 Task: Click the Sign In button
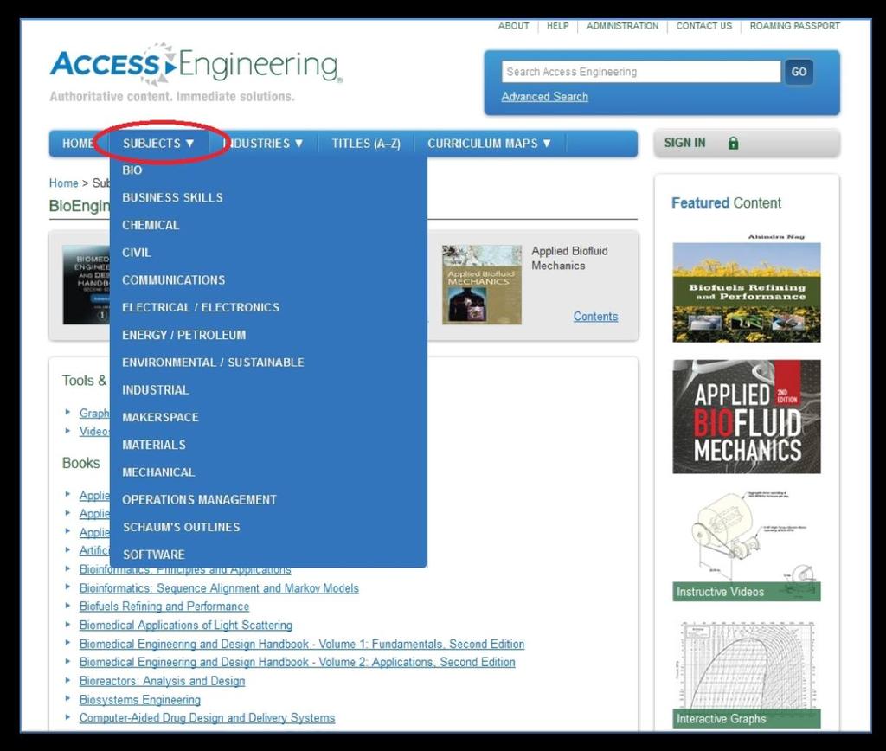coord(747,143)
